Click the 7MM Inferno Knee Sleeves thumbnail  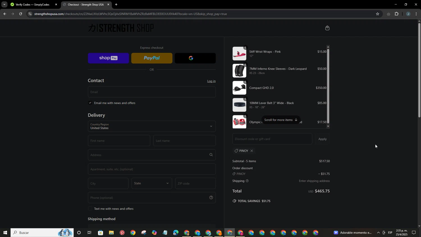(239, 71)
